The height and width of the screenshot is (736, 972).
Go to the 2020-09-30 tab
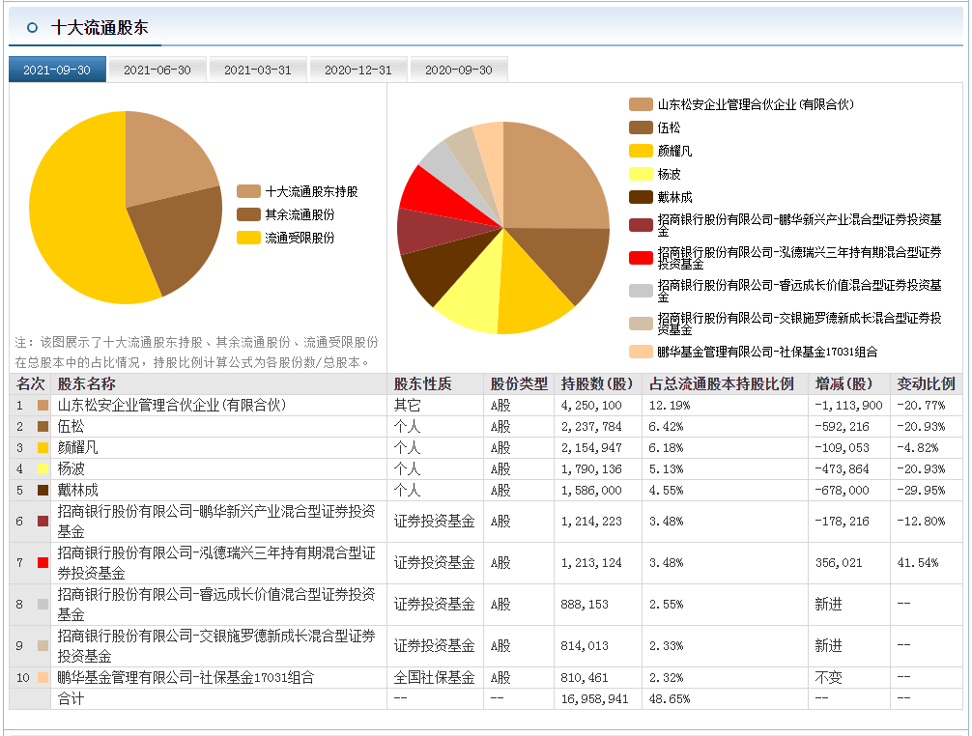459,71
